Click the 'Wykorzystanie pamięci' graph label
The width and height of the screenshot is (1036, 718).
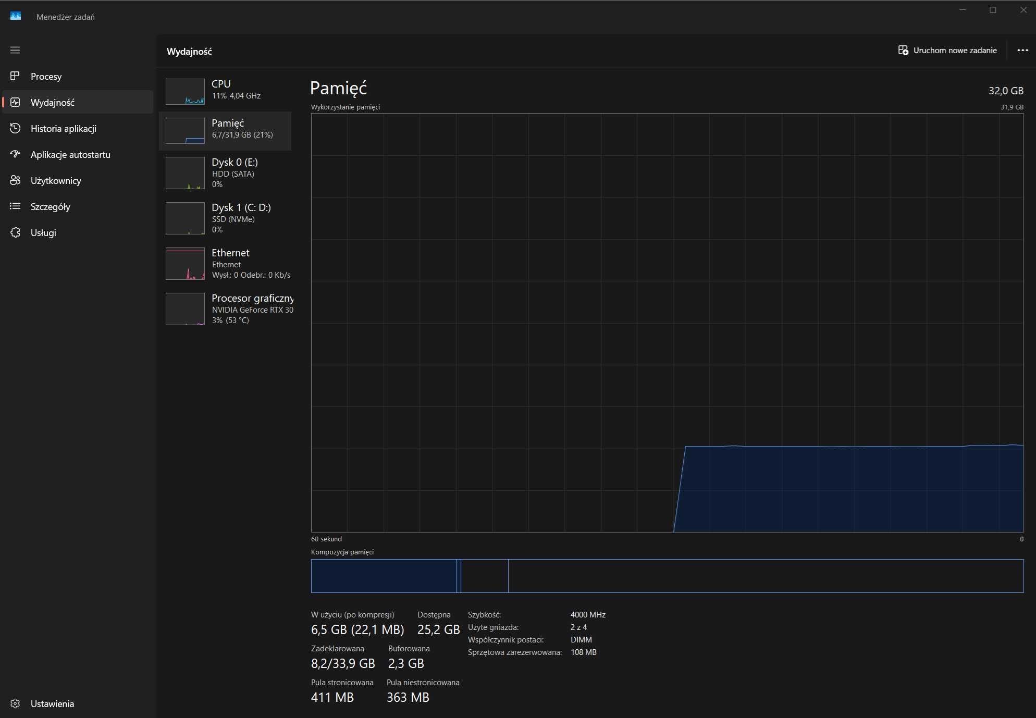[x=346, y=107]
